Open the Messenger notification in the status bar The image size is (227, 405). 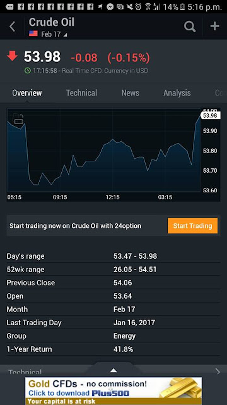pos(110,7)
